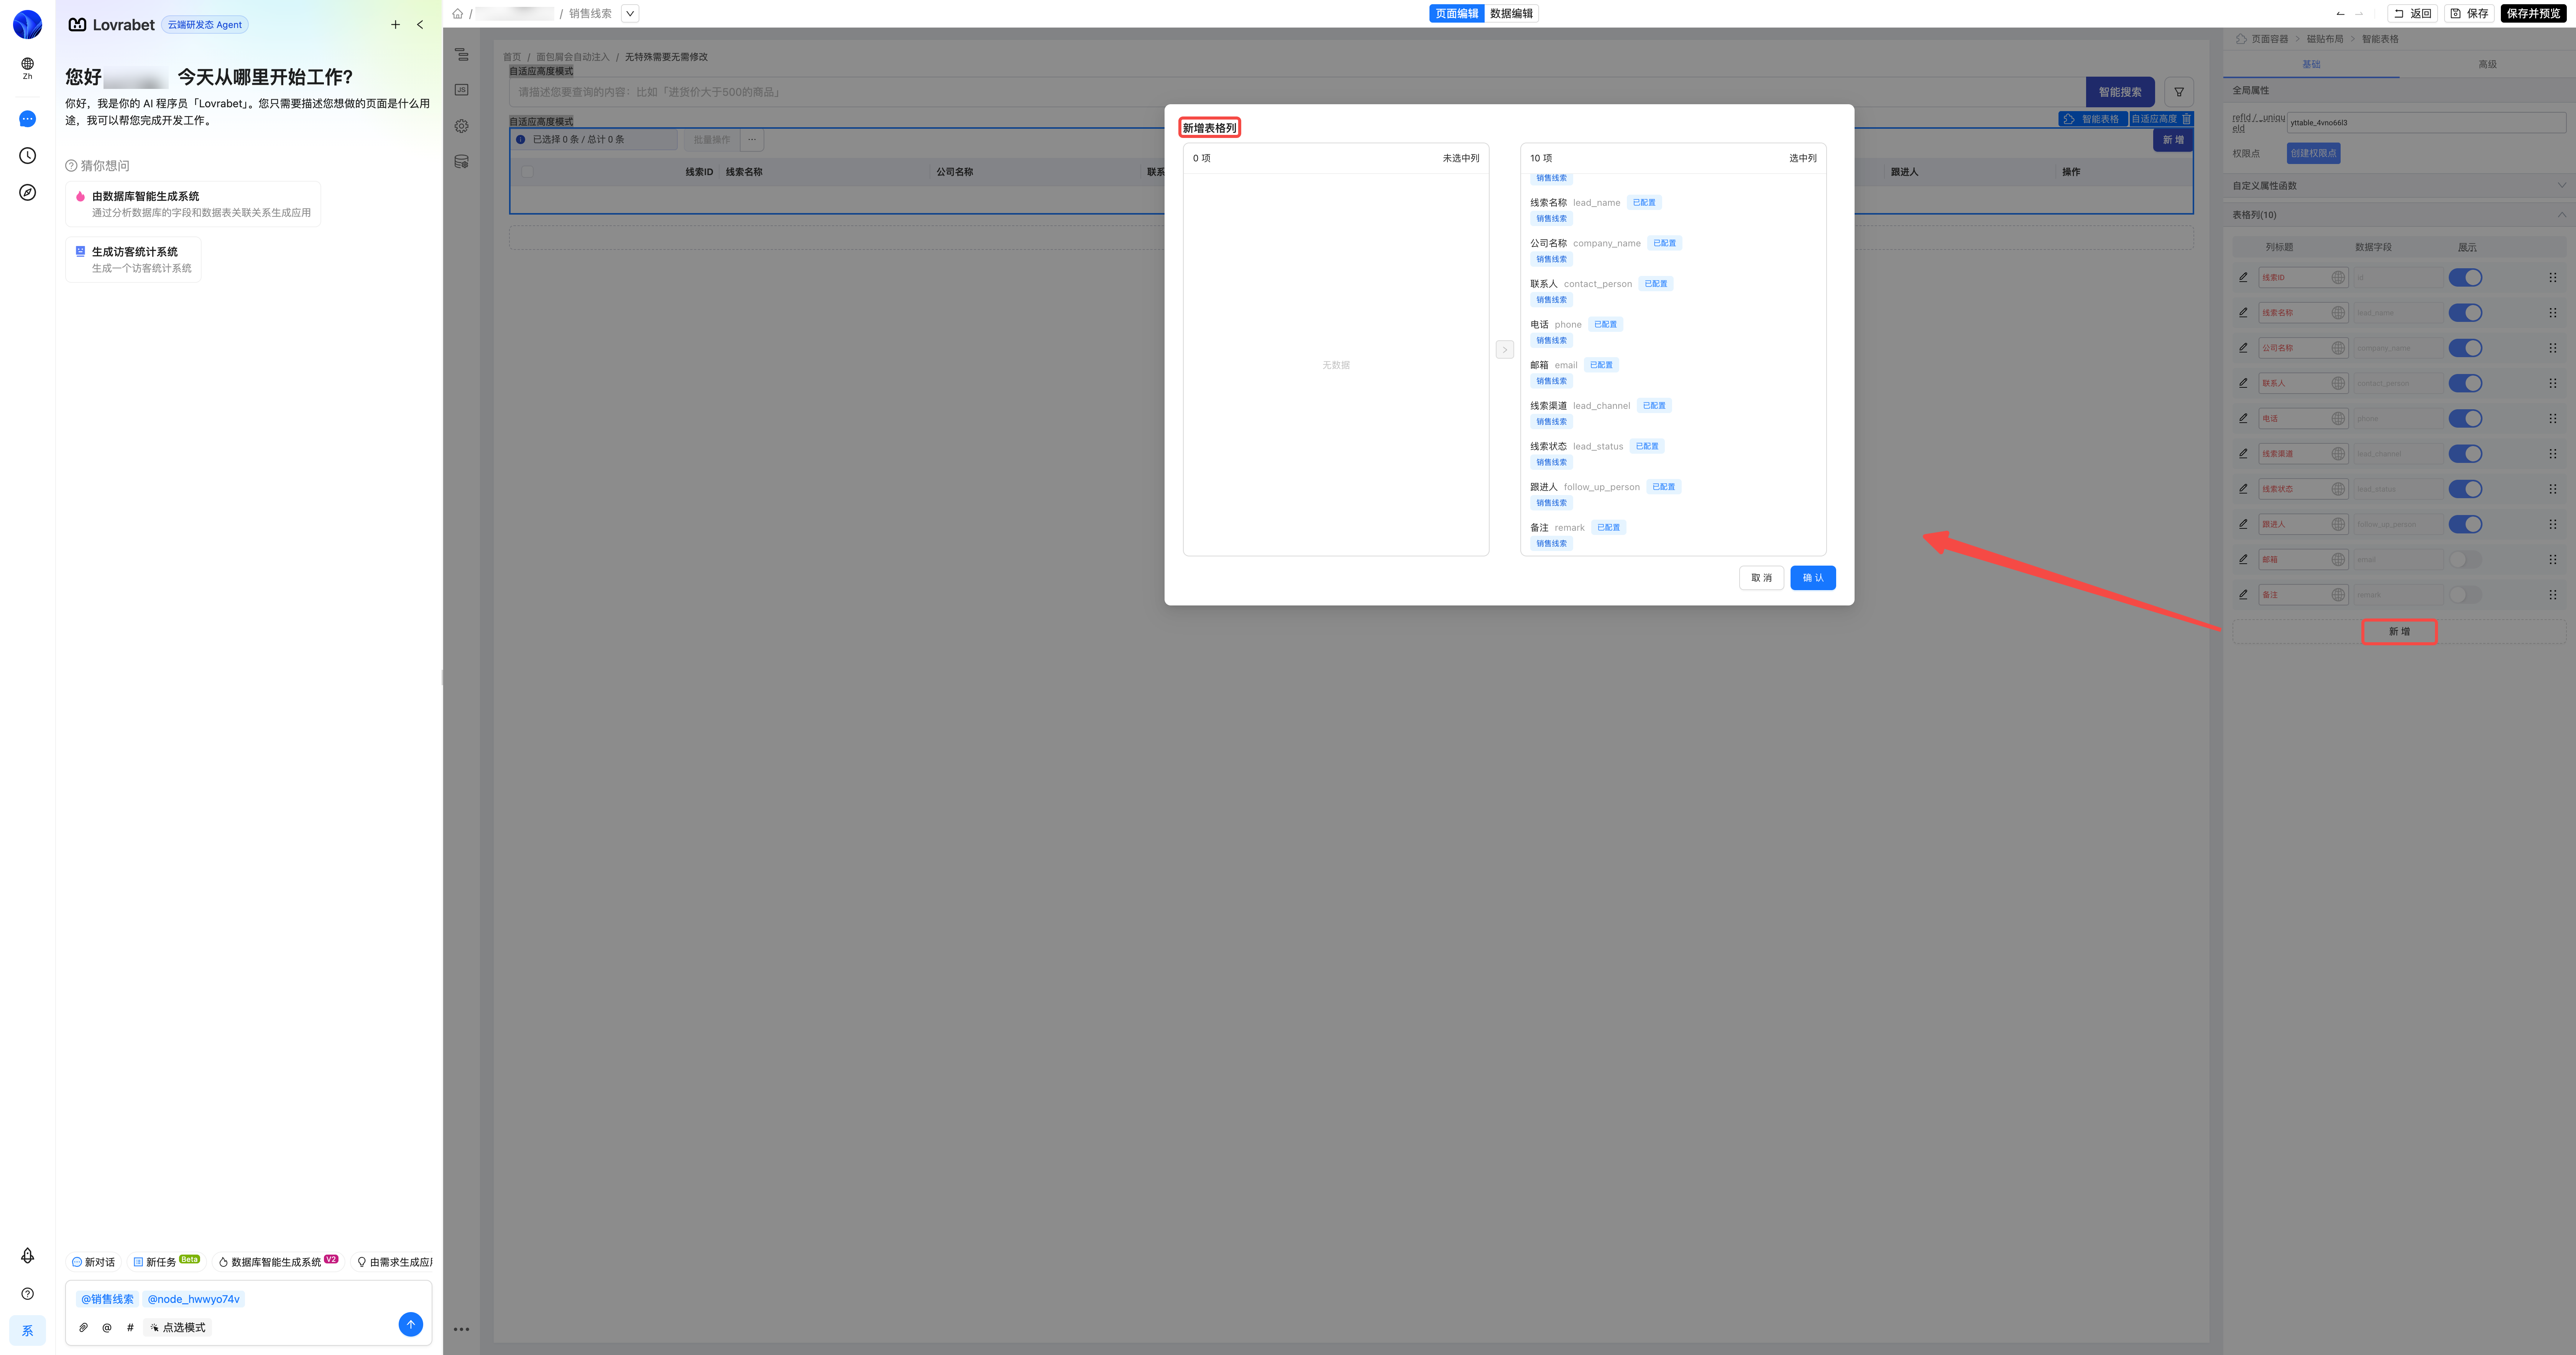Select 由数据库智能生成系统 suggestion card
The image size is (2576, 1355).
pyautogui.click(x=193, y=204)
